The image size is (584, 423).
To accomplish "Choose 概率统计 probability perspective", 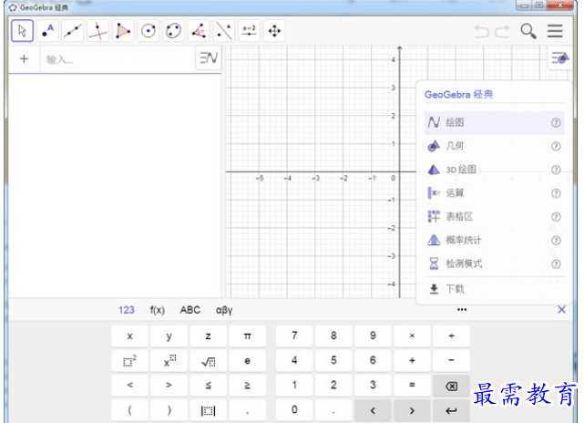I will (494, 240).
